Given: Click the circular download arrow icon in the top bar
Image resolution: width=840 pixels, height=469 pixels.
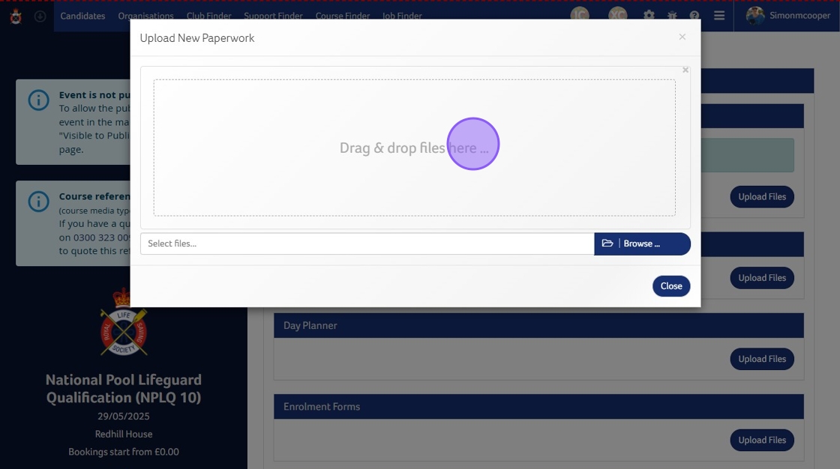Looking at the screenshot, I should coord(40,16).
